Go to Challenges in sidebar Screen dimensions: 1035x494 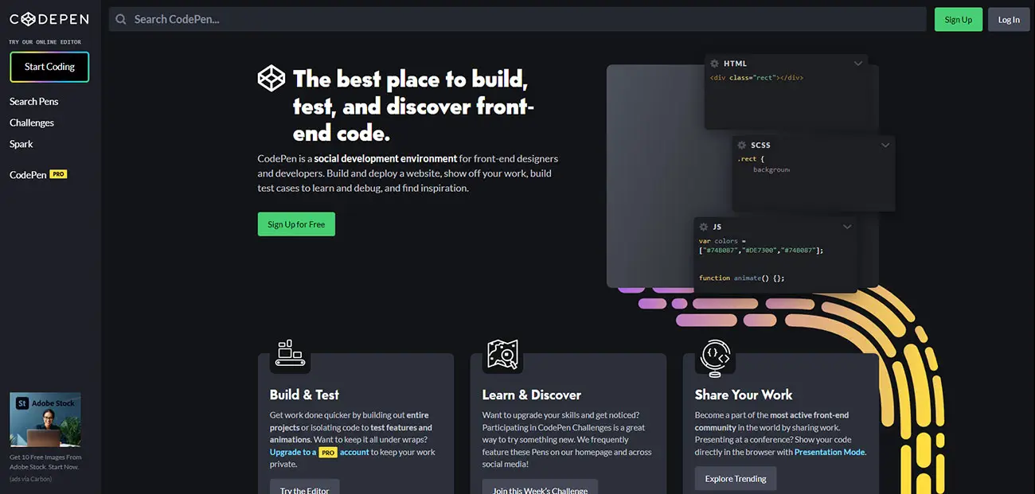pyautogui.click(x=32, y=123)
